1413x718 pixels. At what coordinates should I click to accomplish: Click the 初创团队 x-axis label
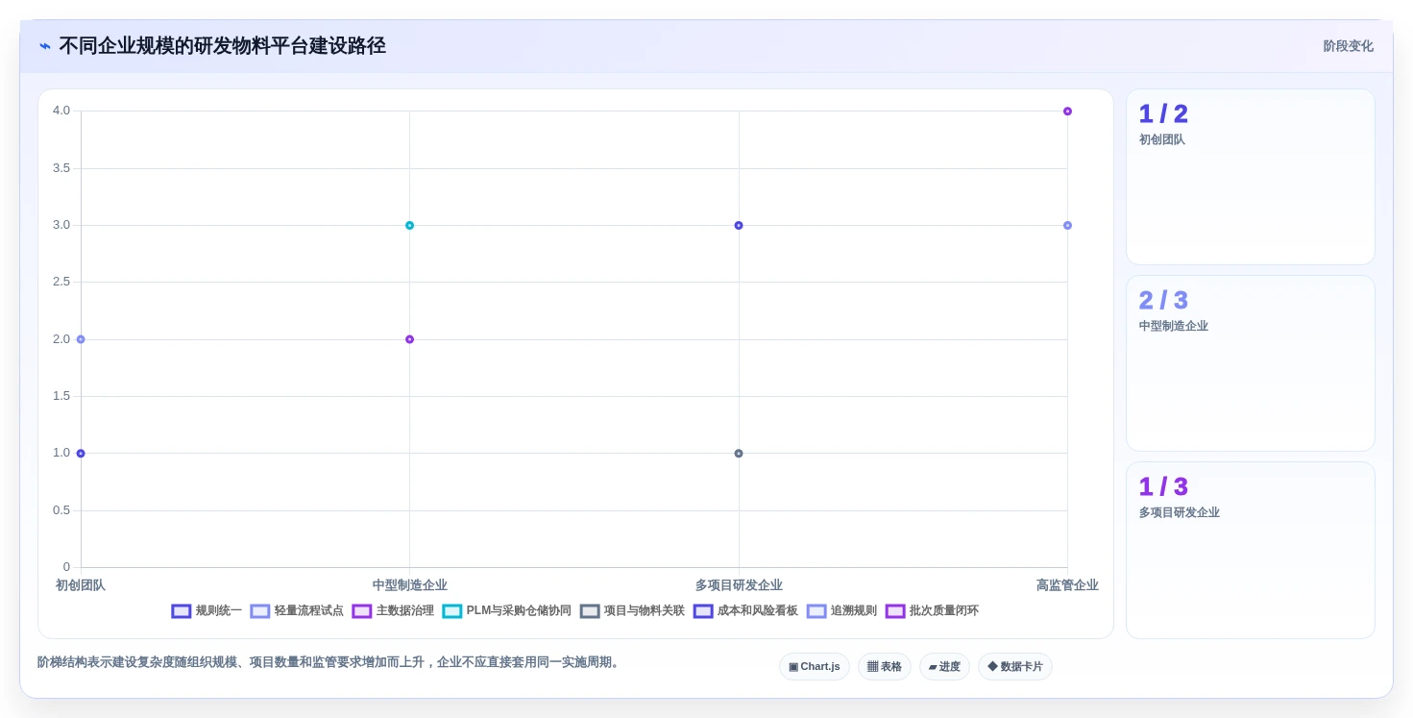click(81, 585)
